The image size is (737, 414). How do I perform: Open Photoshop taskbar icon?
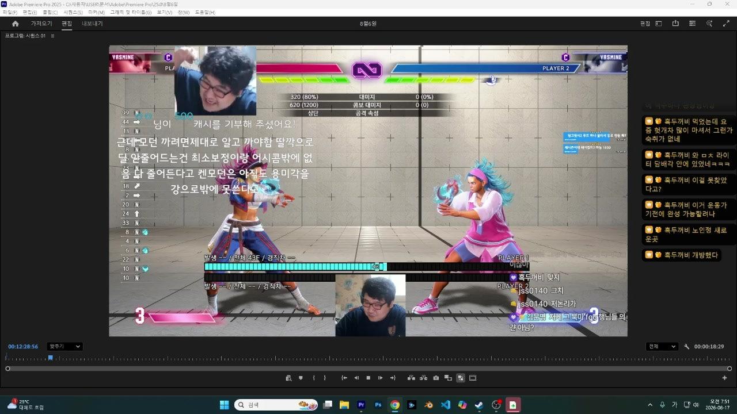[378, 405]
